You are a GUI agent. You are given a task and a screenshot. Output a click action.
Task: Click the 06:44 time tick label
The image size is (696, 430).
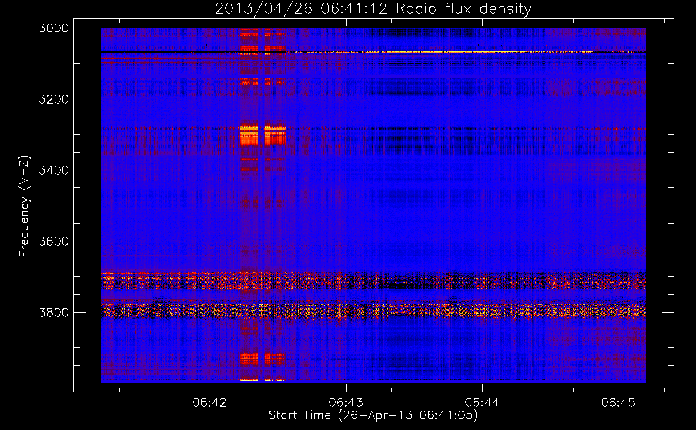click(x=482, y=402)
